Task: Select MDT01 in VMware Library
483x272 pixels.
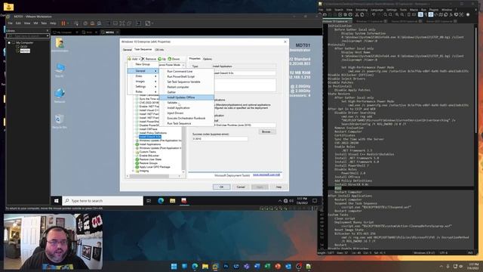Action: [x=25, y=51]
